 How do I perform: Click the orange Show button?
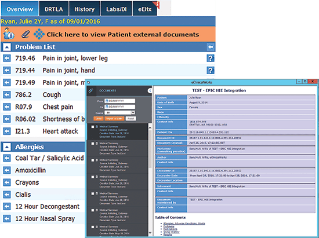[99, 118]
